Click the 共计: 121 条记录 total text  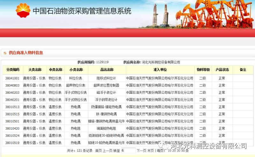pos(80,151)
